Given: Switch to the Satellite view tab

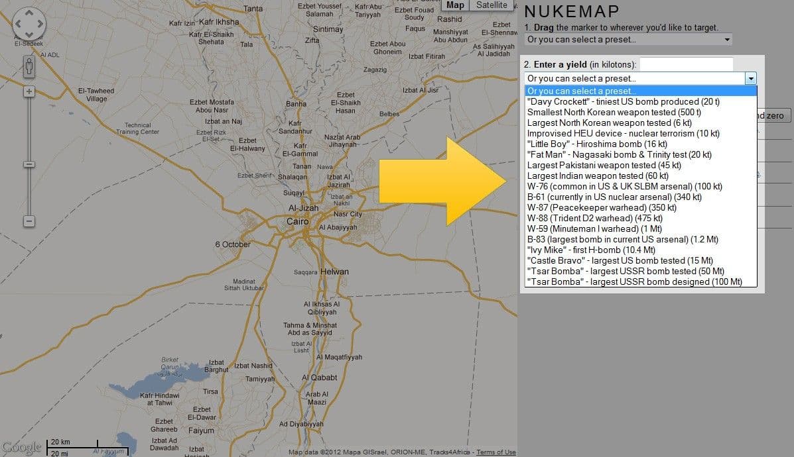Looking at the screenshot, I should pyautogui.click(x=491, y=5).
